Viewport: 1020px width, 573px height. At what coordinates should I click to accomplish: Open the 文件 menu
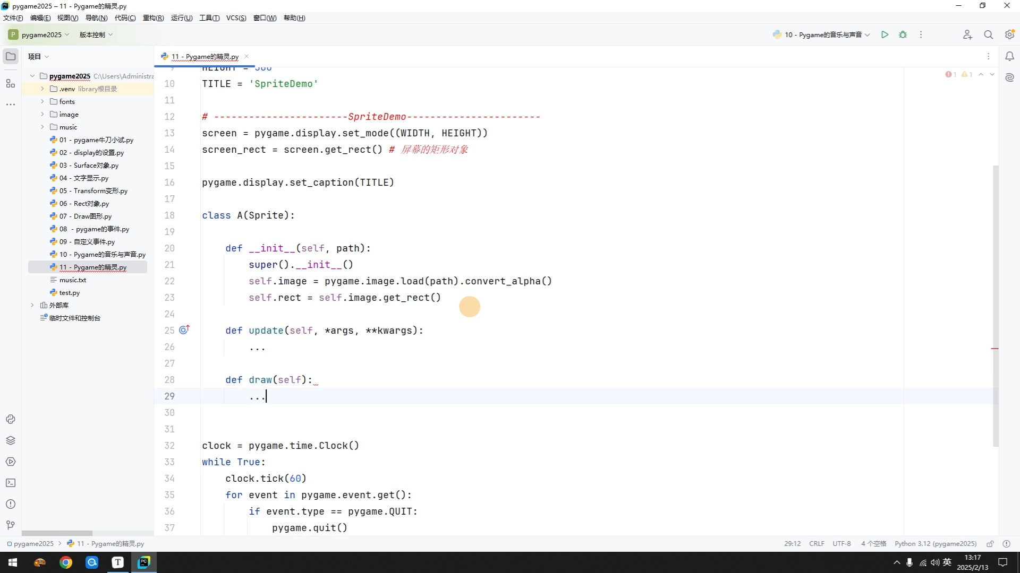tap(13, 18)
